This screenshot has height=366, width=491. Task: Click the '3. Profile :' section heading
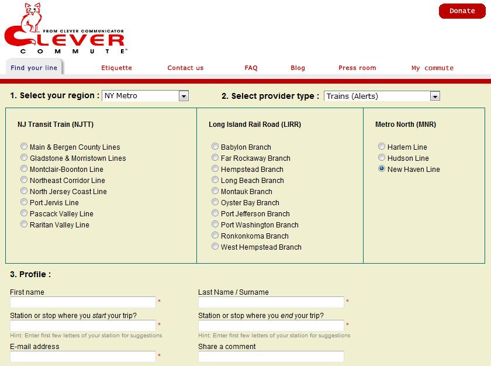[30, 274]
